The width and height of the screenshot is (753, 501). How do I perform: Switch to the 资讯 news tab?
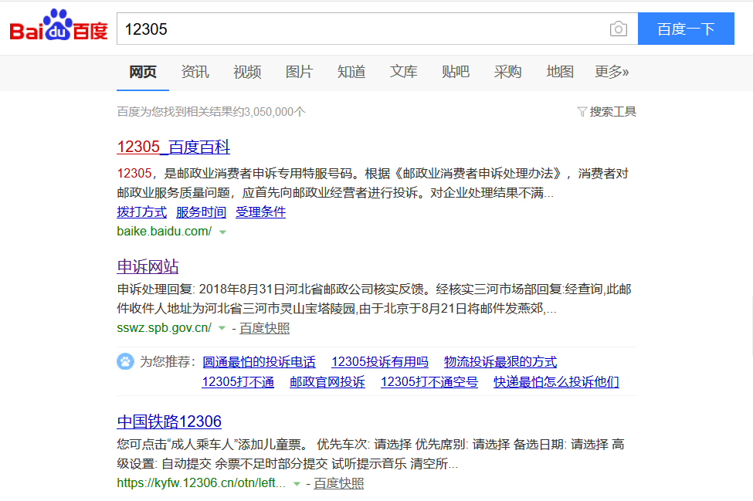pos(195,71)
